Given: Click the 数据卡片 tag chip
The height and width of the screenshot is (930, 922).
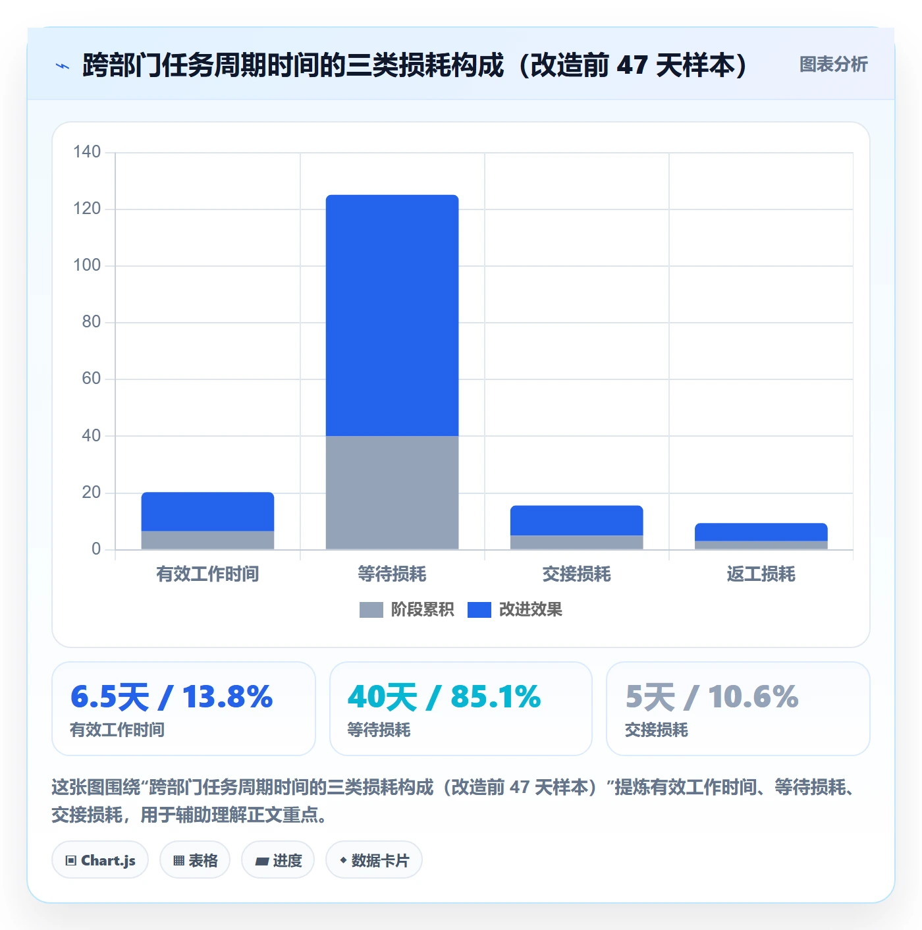Looking at the screenshot, I should point(374,860).
